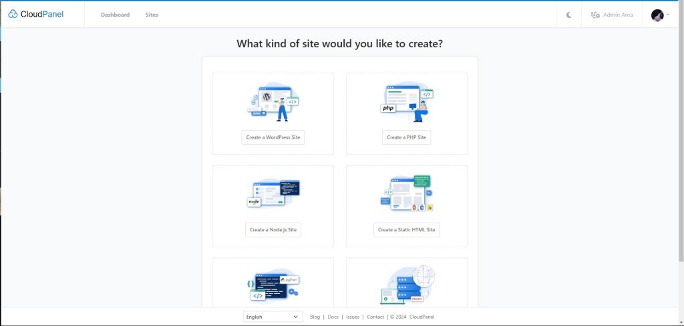Click the page vertical scrollbar
The image size is (684, 326).
[x=681, y=132]
